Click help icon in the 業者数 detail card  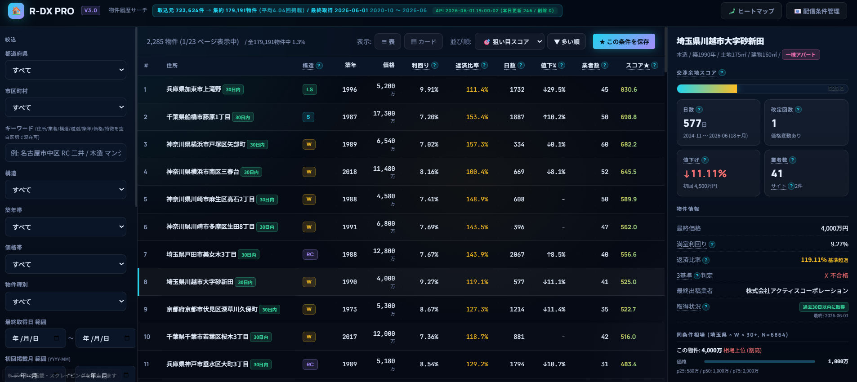tap(793, 160)
